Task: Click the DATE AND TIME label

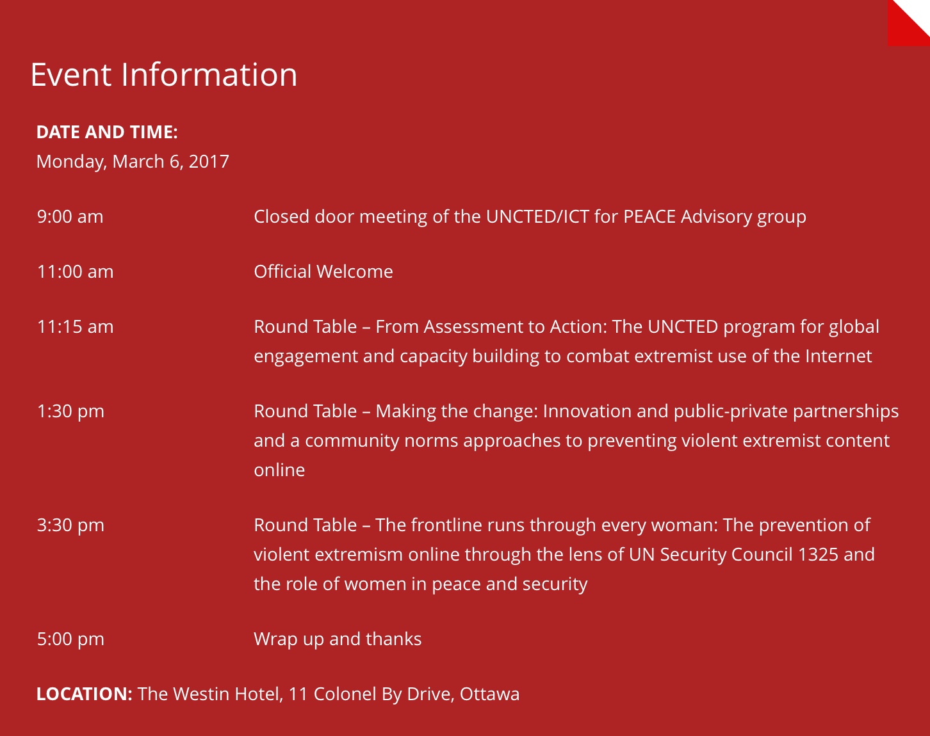Action: [x=107, y=132]
